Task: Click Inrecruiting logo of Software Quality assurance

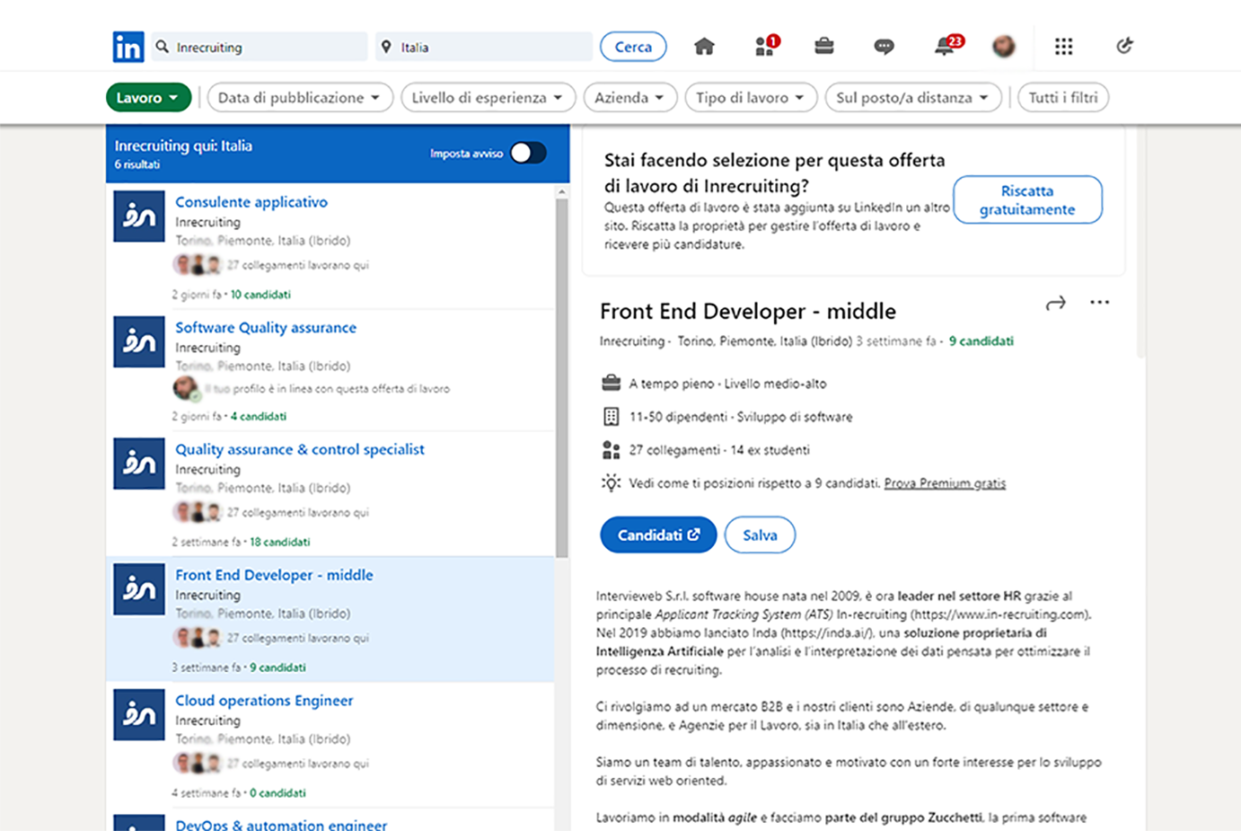Action: [139, 341]
